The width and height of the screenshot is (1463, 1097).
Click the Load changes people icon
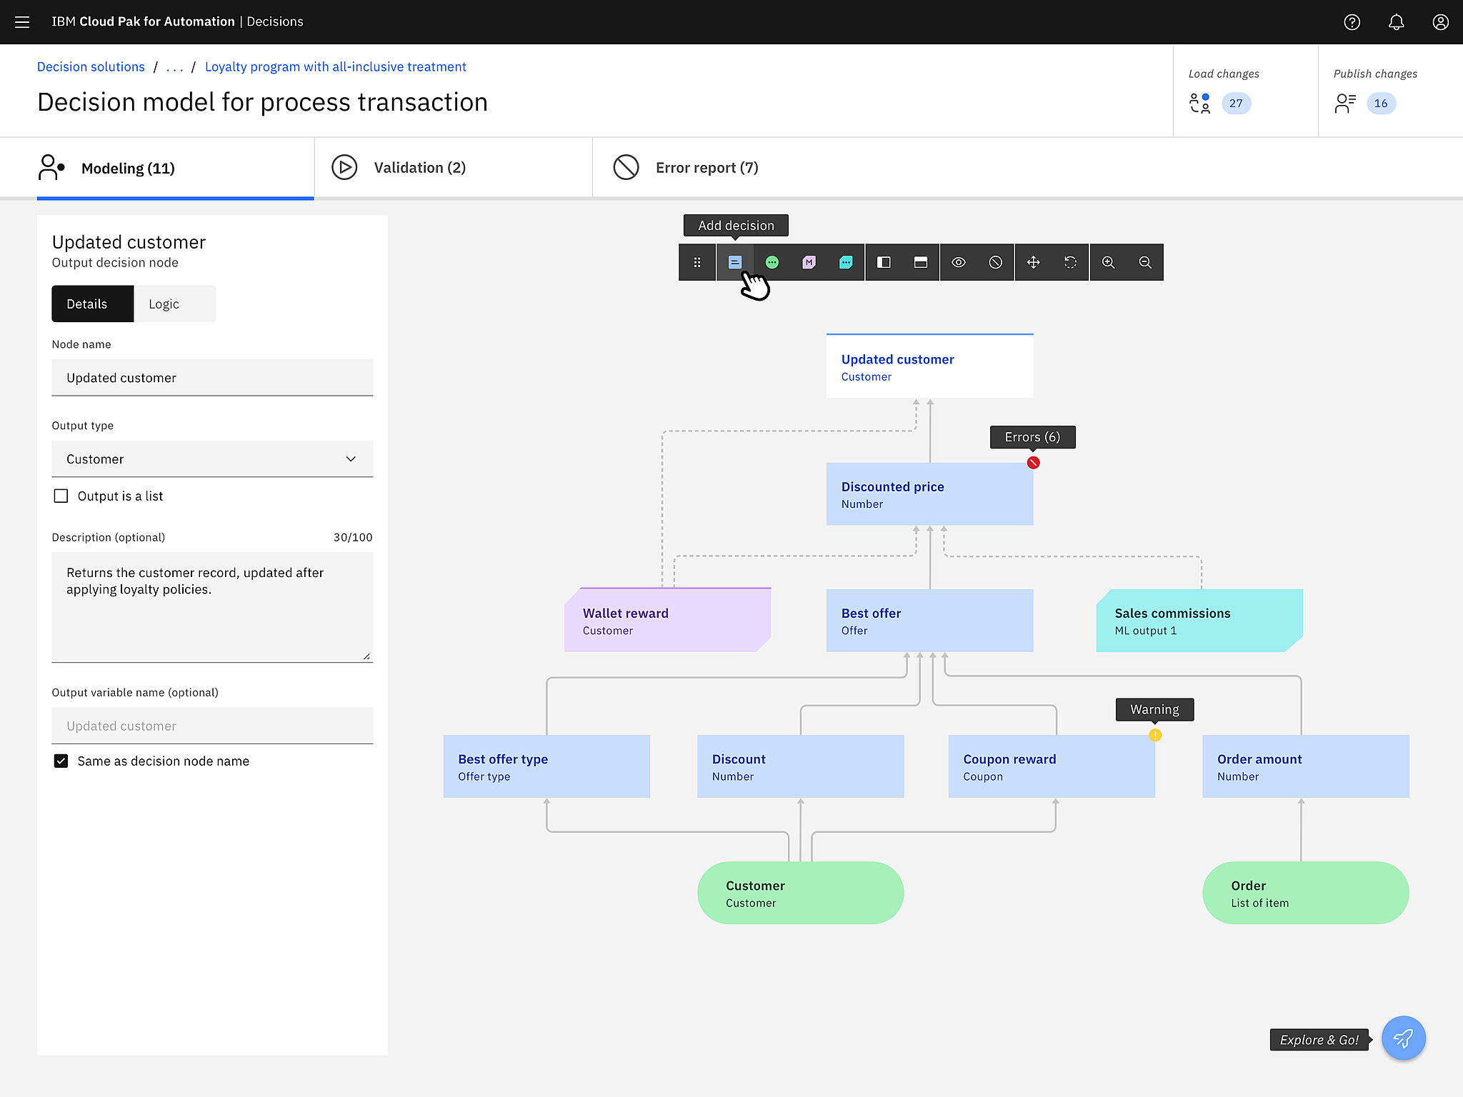coord(1199,104)
